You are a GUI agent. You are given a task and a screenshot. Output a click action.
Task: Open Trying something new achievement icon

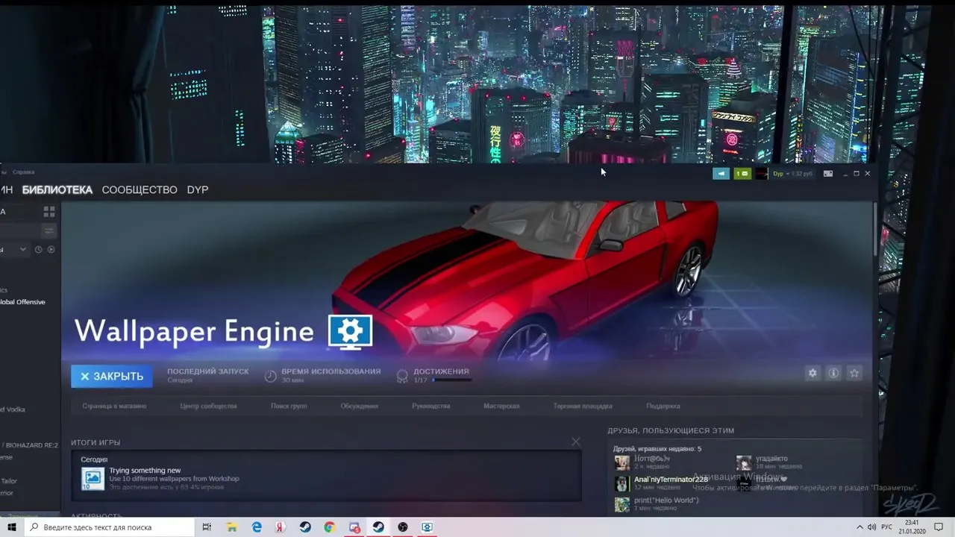pos(93,478)
